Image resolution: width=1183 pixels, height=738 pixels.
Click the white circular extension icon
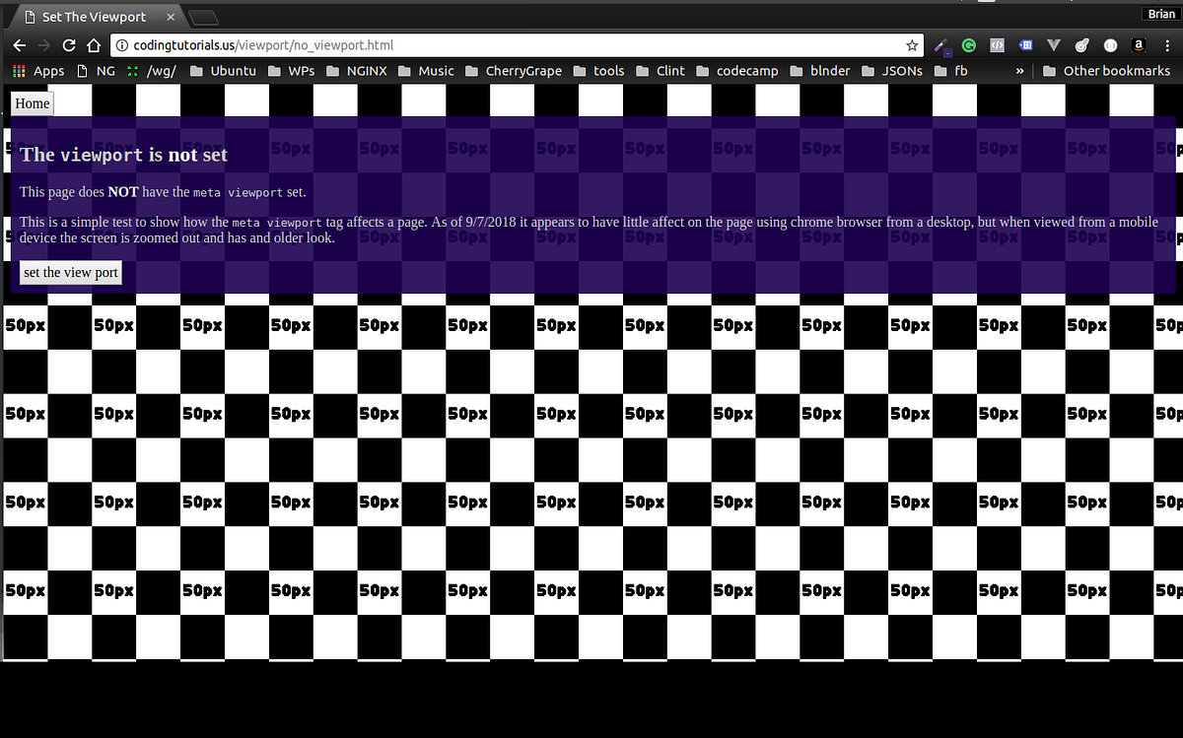pos(1110,45)
